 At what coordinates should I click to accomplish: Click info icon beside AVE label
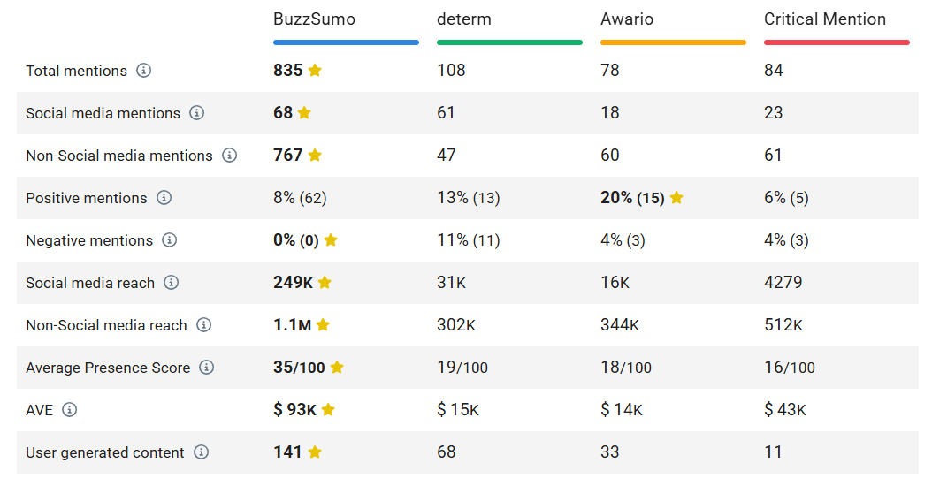pyautogui.click(x=70, y=410)
